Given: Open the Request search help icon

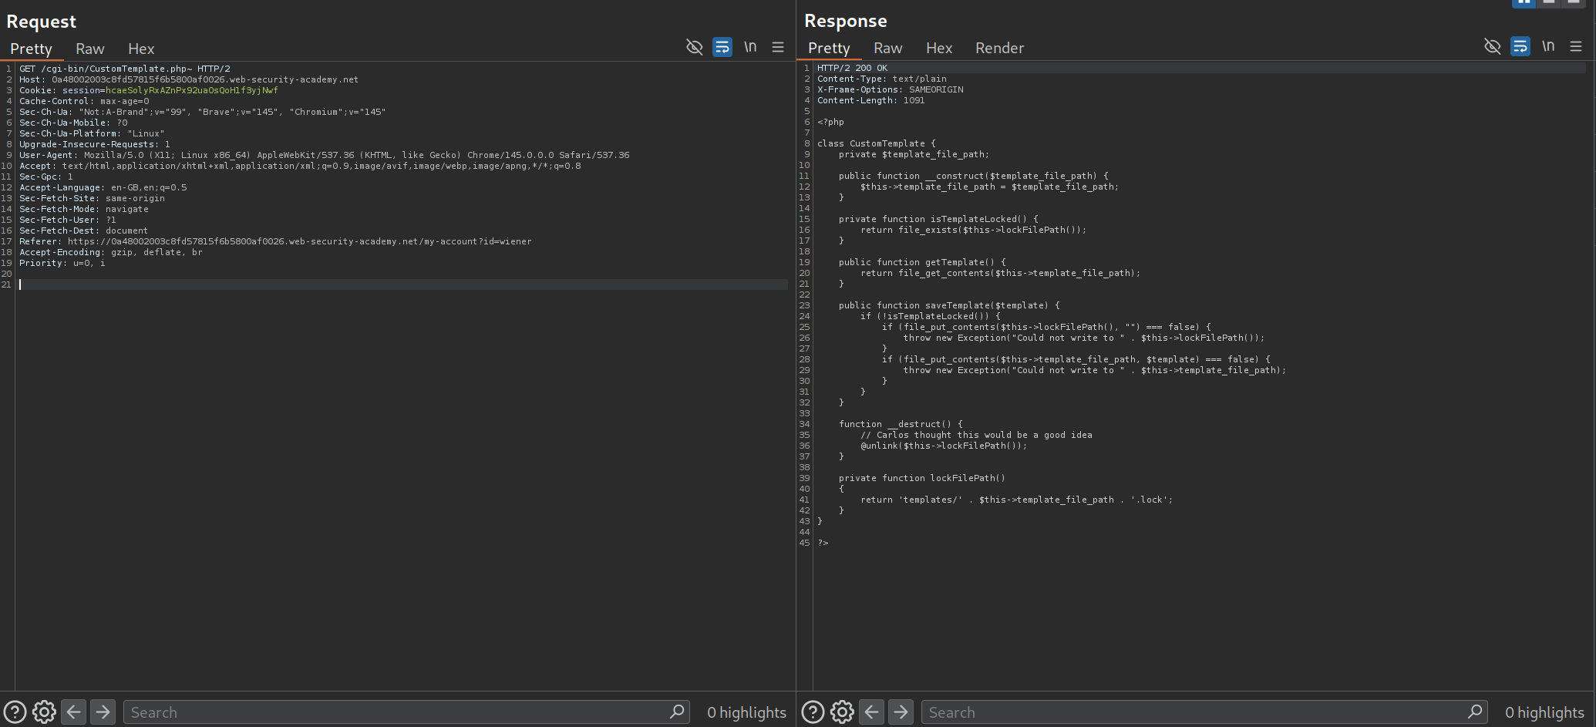Looking at the screenshot, I should [x=15, y=712].
